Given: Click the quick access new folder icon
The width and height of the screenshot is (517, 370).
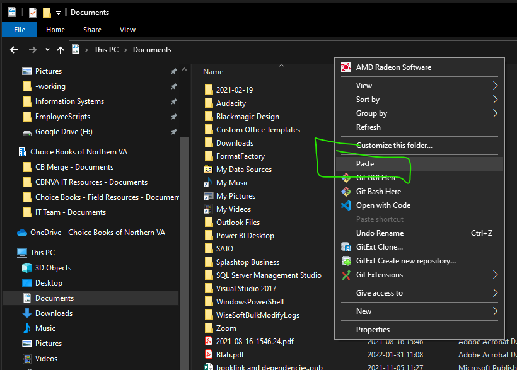Looking at the screenshot, I should pyautogui.click(x=47, y=13).
